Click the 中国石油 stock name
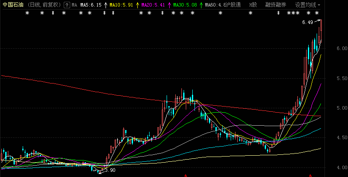The image size is (348, 177). [x=13, y=5]
